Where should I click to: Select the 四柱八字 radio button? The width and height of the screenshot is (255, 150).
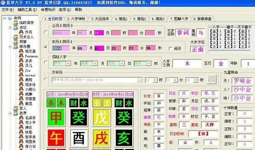tap(46, 62)
